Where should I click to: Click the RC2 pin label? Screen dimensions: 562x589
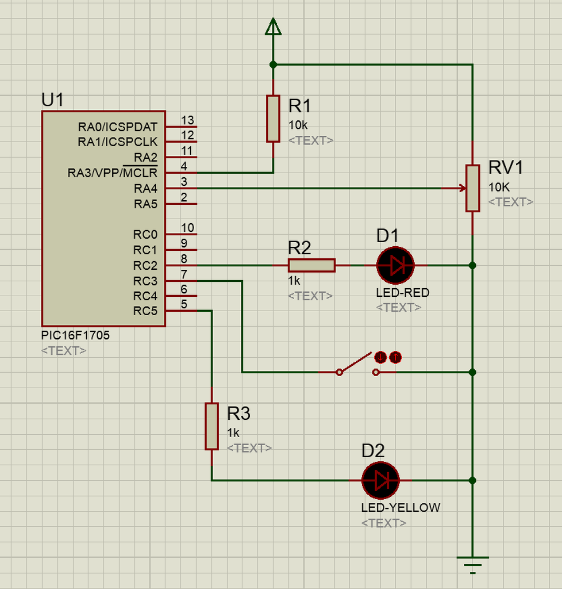(x=145, y=266)
